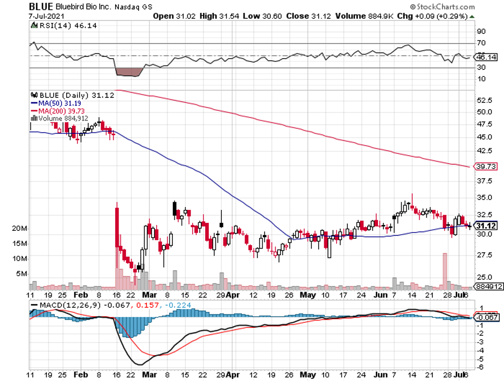Click the volume bars icon in legend
Screen dimensions: 504x381
click(34, 118)
